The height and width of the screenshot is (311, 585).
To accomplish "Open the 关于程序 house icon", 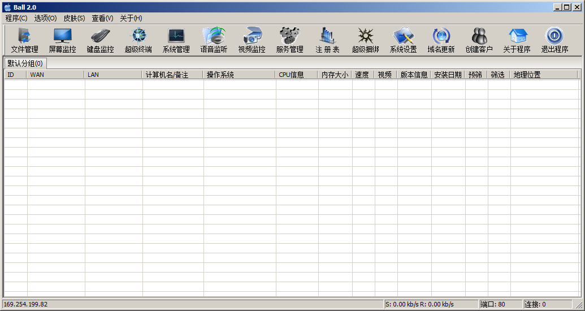I will pyautogui.click(x=517, y=40).
